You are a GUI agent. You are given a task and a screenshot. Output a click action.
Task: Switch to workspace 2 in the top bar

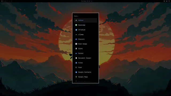(6, 1)
